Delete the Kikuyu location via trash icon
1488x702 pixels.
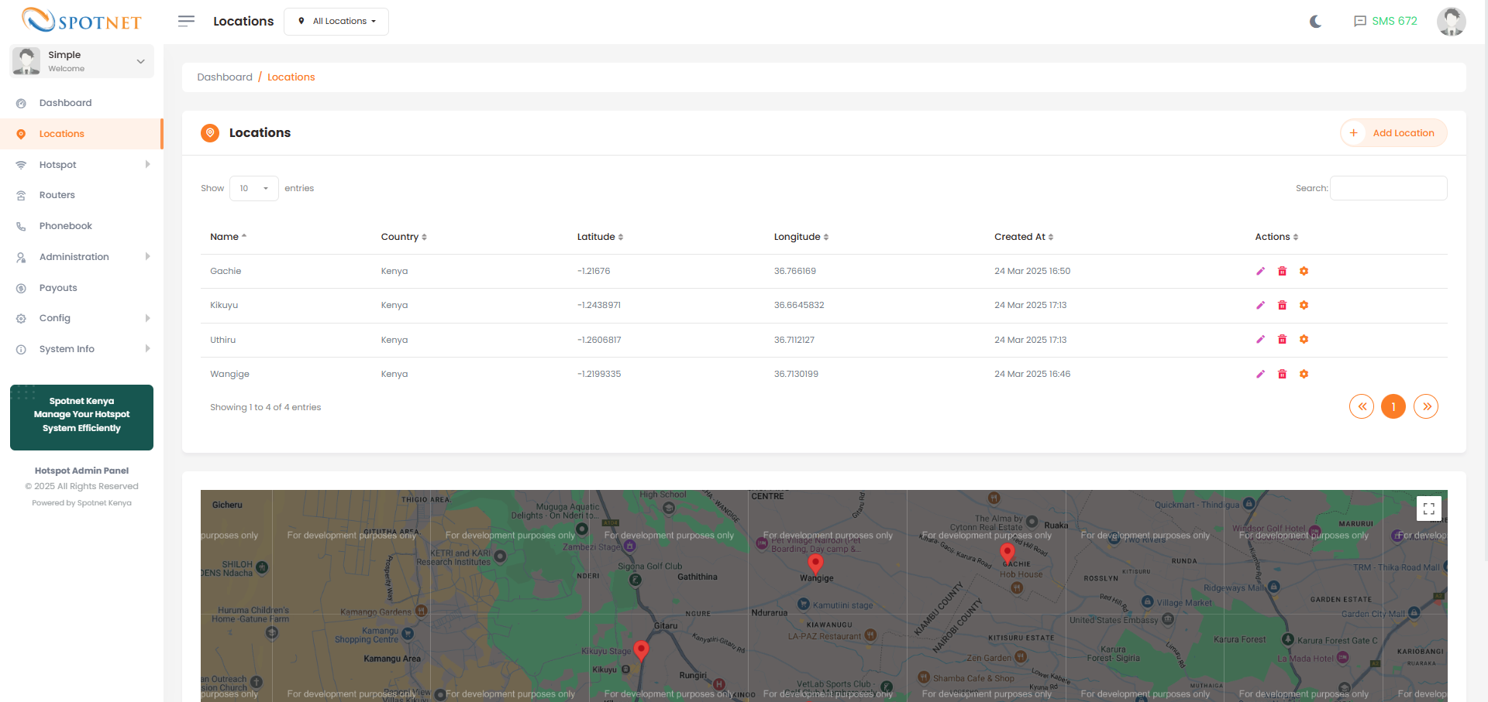[1282, 305]
